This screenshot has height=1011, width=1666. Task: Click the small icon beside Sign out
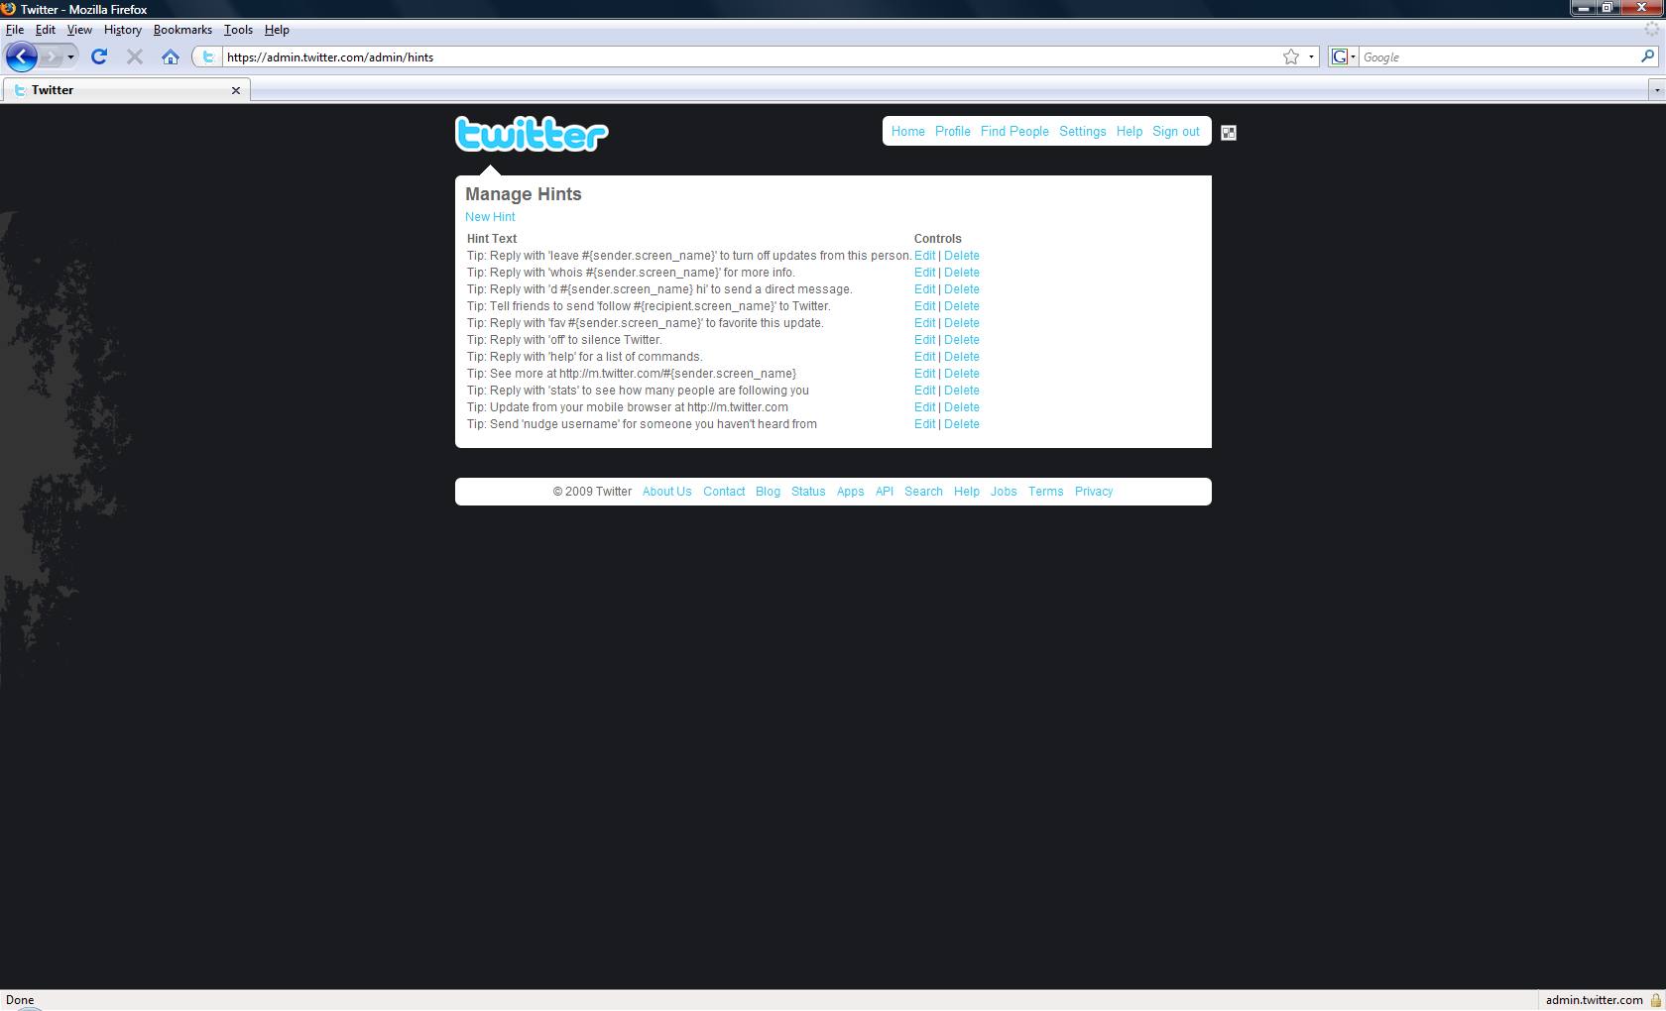(x=1229, y=133)
